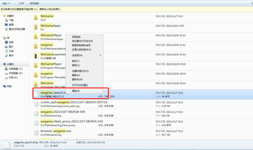253x150 pixels.
Task: Click size 59.7 KB text
Action: [166, 135]
